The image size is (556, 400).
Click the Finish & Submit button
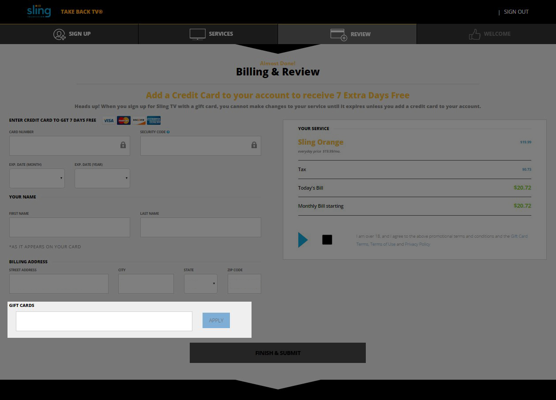[x=278, y=353]
